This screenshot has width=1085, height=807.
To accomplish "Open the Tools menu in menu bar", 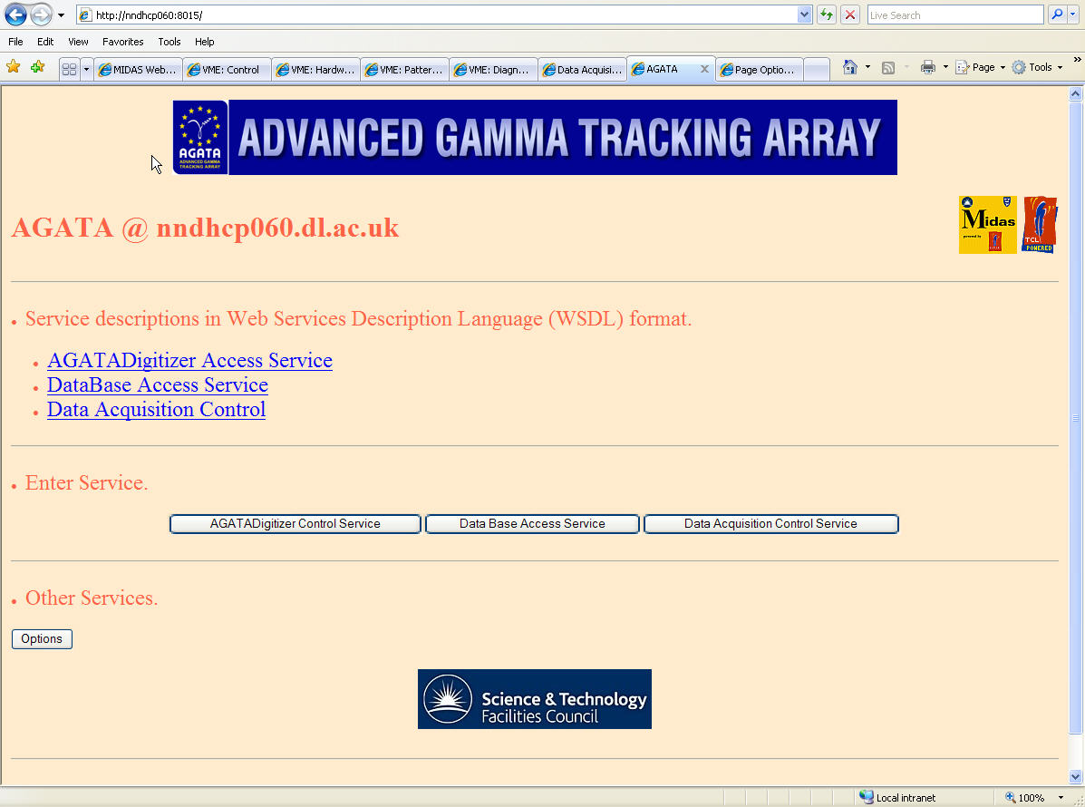I will (x=169, y=42).
